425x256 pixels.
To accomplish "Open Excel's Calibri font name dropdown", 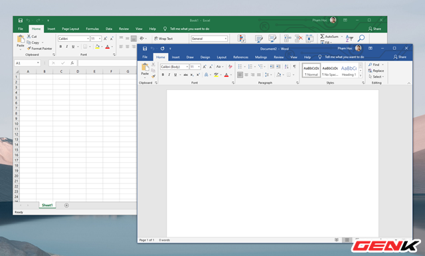I will (x=88, y=39).
